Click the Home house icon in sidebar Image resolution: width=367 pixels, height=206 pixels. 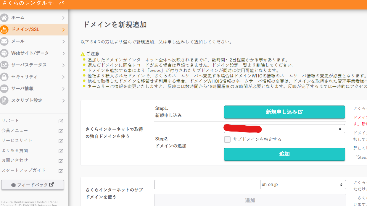pyautogui.click(x=4, y=18)
